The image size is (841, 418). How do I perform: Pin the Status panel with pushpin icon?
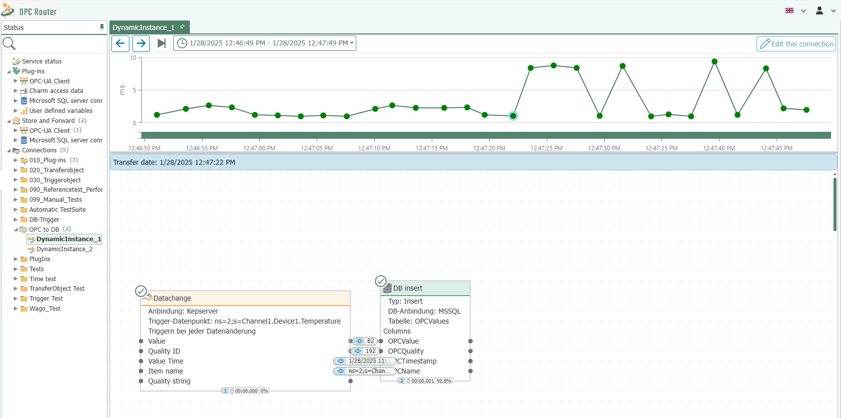102,27
